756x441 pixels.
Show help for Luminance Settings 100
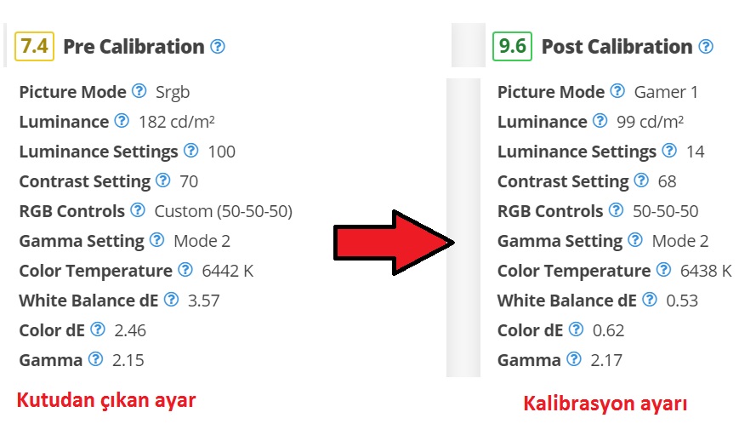191,150
